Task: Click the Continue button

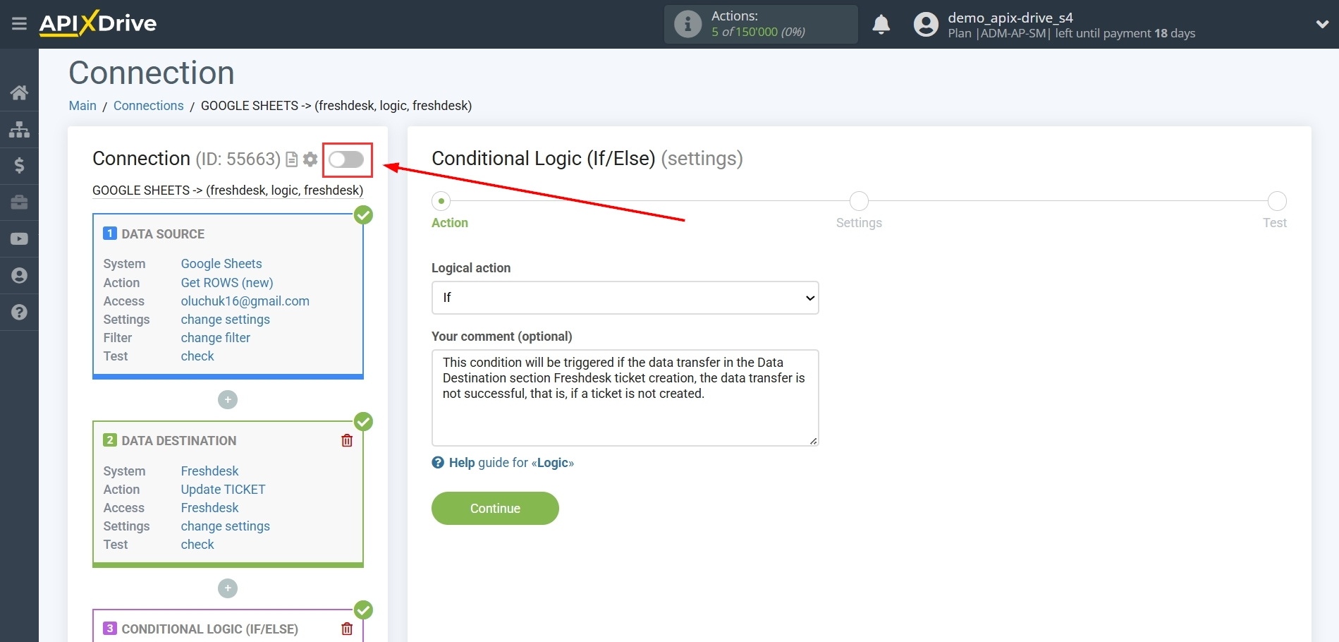Action: [495, 509]
